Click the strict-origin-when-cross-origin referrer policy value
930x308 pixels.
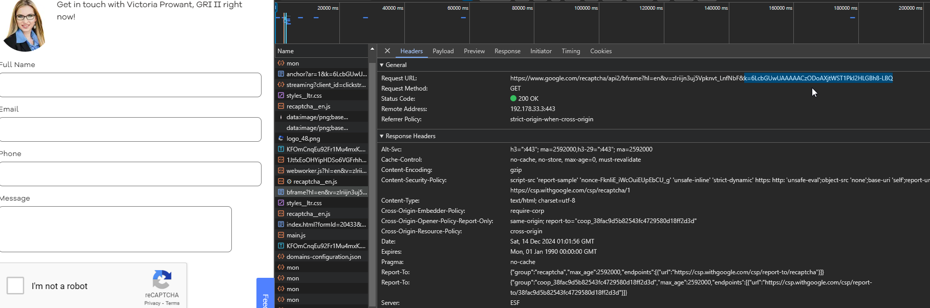pos(552,119)
